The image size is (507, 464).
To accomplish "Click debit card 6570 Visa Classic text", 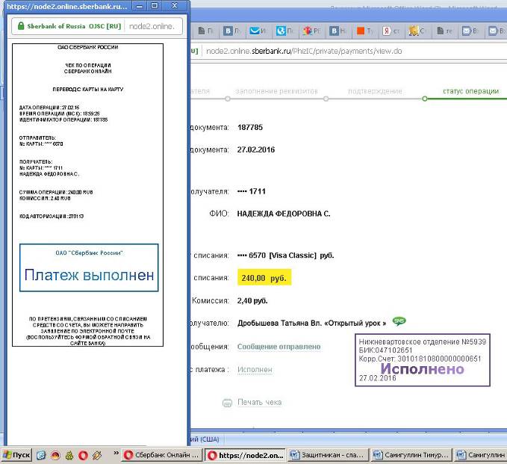I will (285, 256).
